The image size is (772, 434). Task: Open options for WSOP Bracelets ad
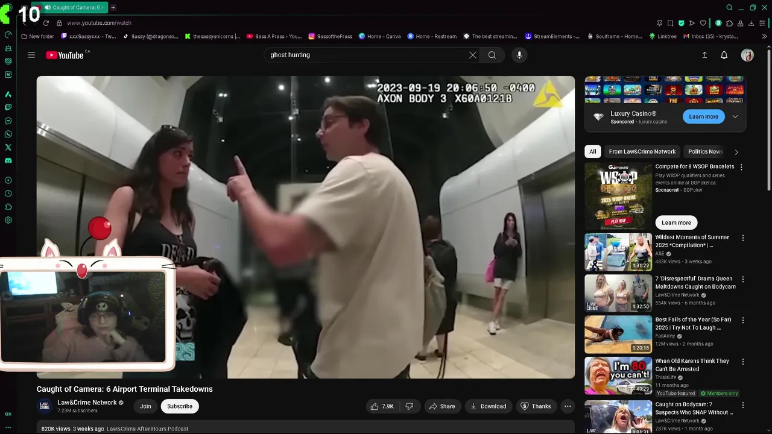pyautogui.click(x=742, y=167)
